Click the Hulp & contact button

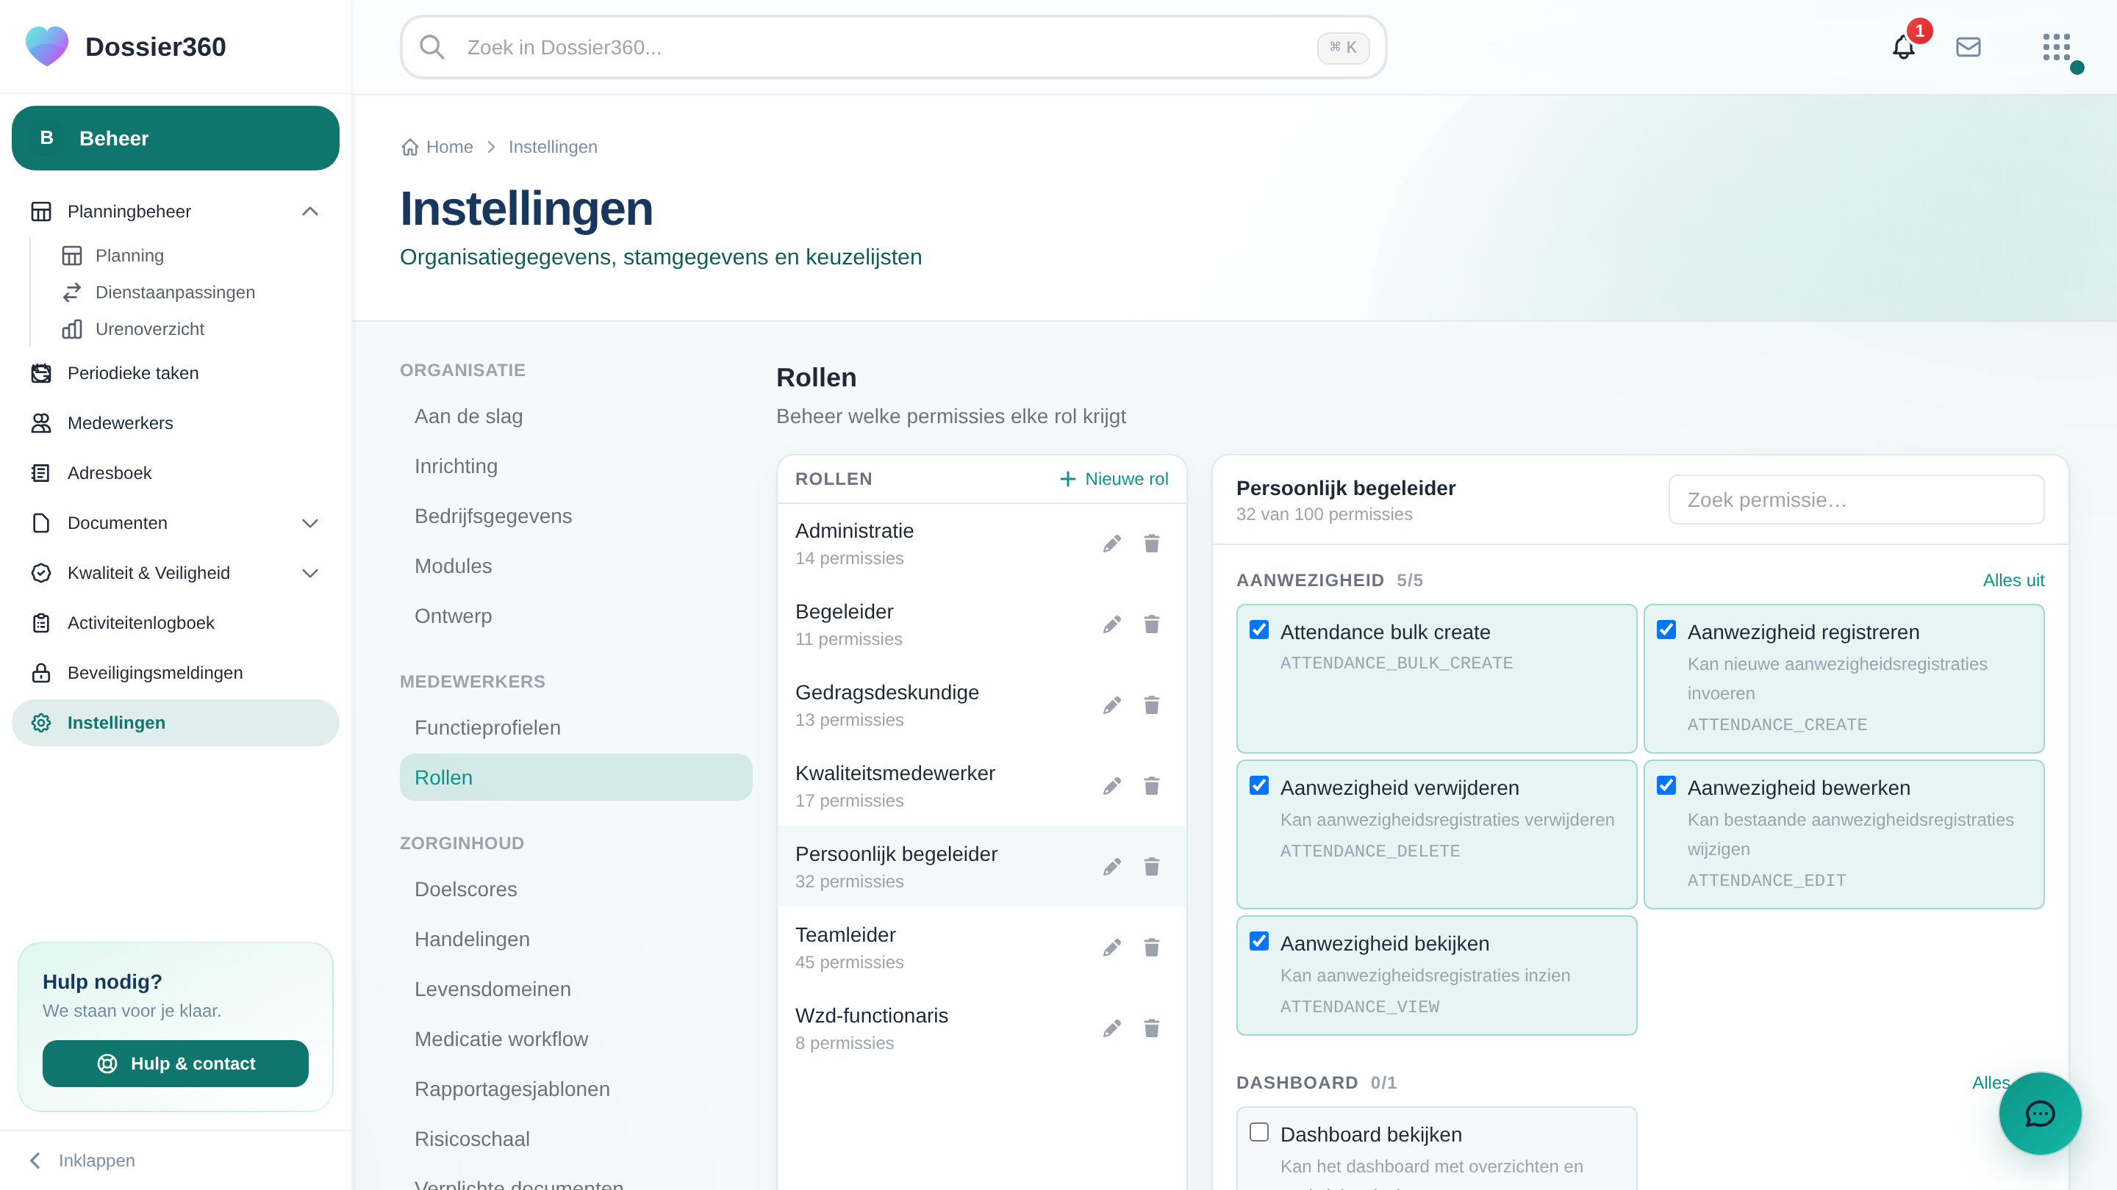coord(175,1064)
